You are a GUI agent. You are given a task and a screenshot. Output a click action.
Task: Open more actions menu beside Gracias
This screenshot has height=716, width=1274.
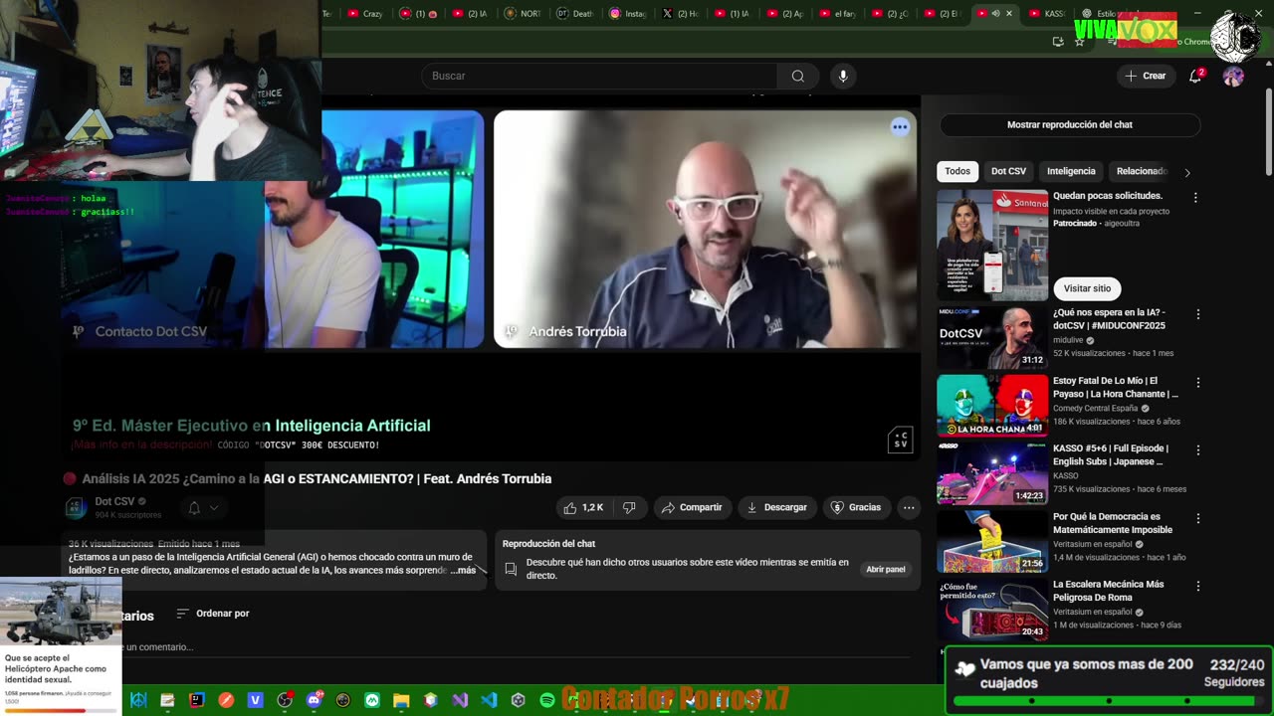point(908,507)
